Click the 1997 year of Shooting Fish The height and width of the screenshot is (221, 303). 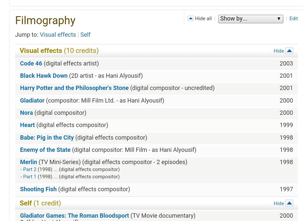coord(286,189)
